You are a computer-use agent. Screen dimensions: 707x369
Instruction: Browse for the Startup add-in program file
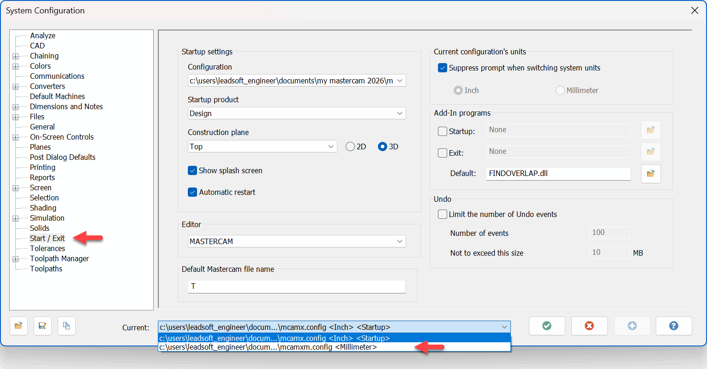[651, 130]
